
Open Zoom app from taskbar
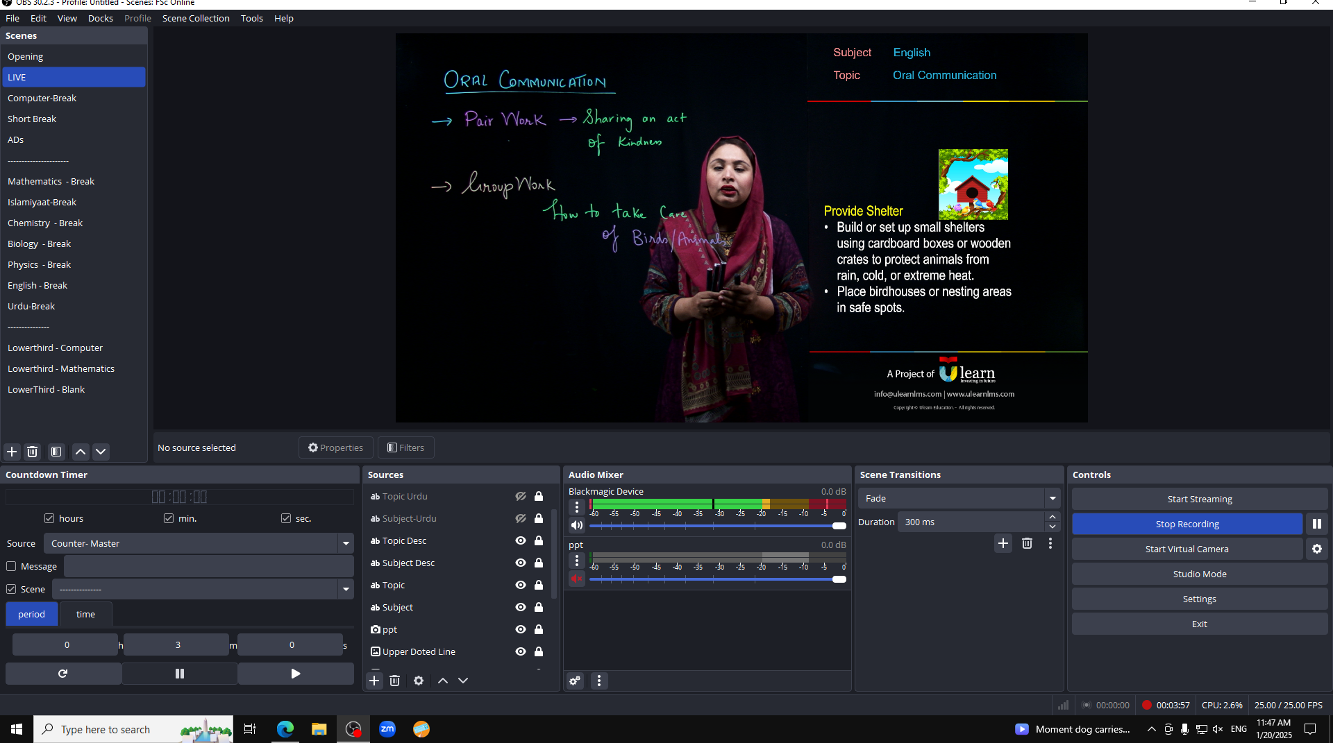tap(387, 729)
